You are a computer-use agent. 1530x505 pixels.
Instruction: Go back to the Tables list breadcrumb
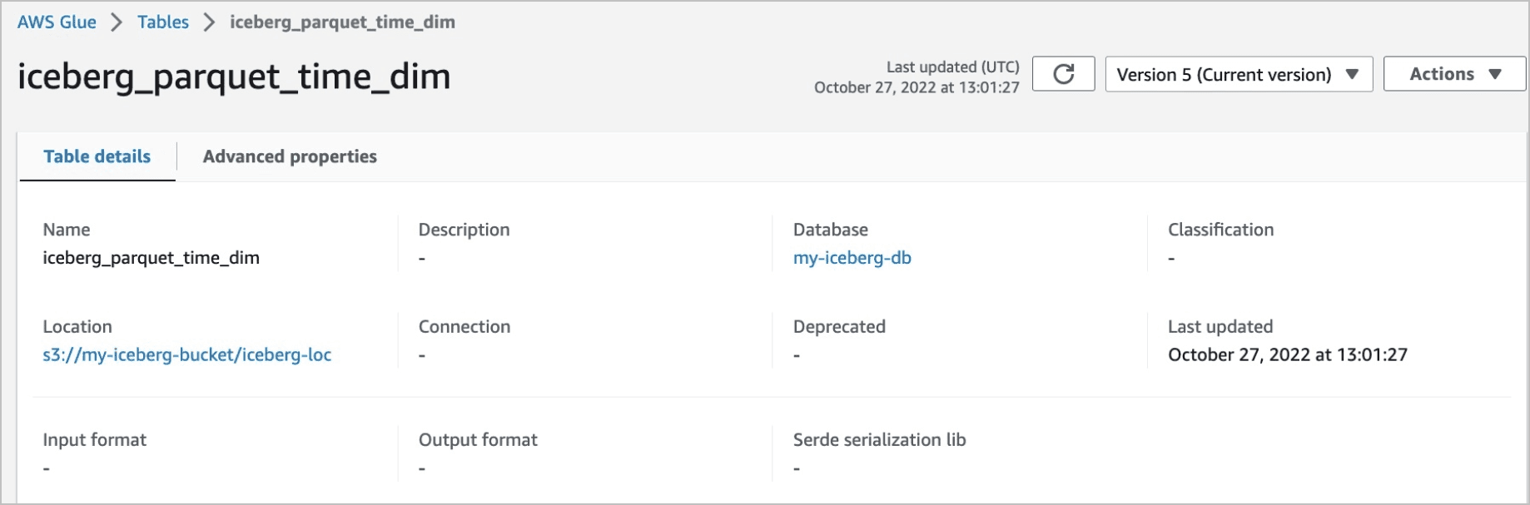click(163, 22)
